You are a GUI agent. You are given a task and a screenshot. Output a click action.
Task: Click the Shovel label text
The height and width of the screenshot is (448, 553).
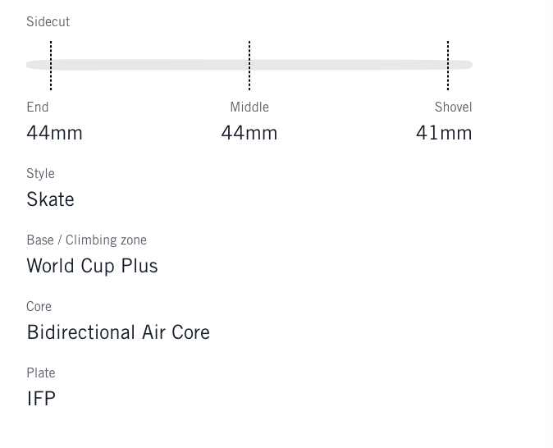click(x=453, y=107)
